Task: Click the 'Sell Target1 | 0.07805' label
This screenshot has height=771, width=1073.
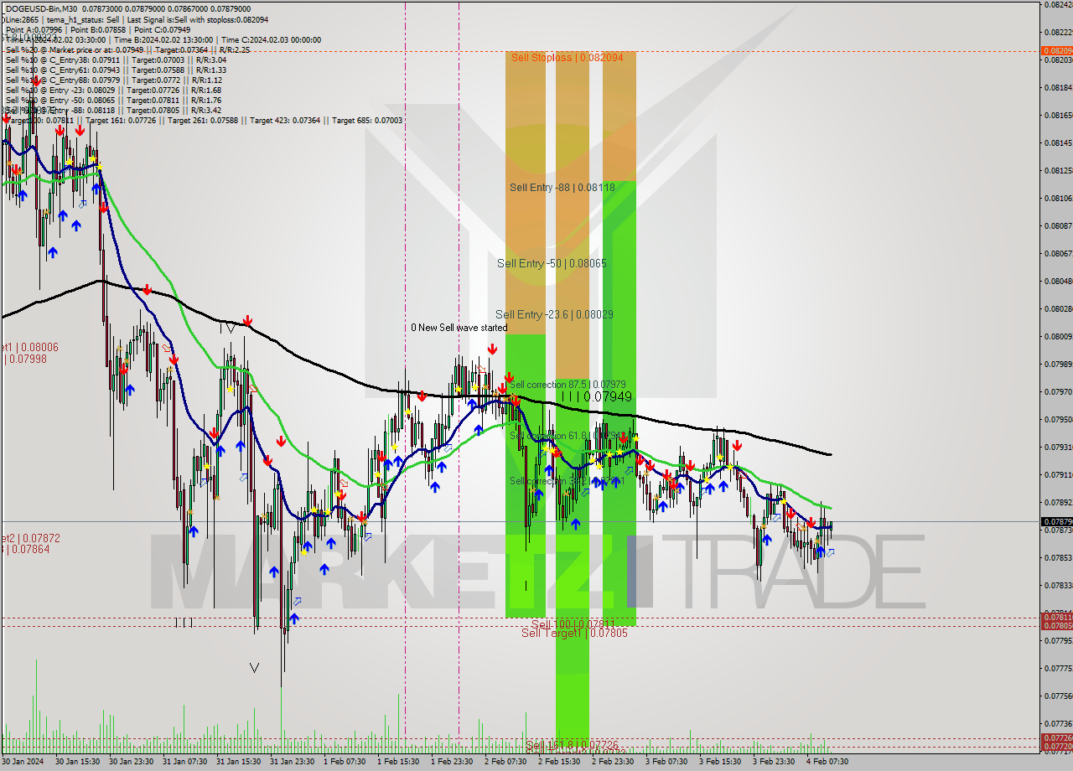Action: [x=574, y=633]
